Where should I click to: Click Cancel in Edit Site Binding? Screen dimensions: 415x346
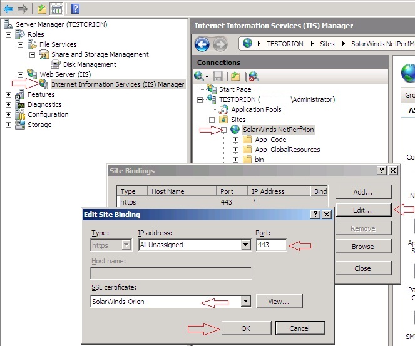click(300, 328)
